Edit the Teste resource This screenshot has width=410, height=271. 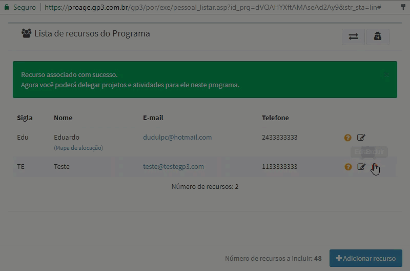[361, 166]
